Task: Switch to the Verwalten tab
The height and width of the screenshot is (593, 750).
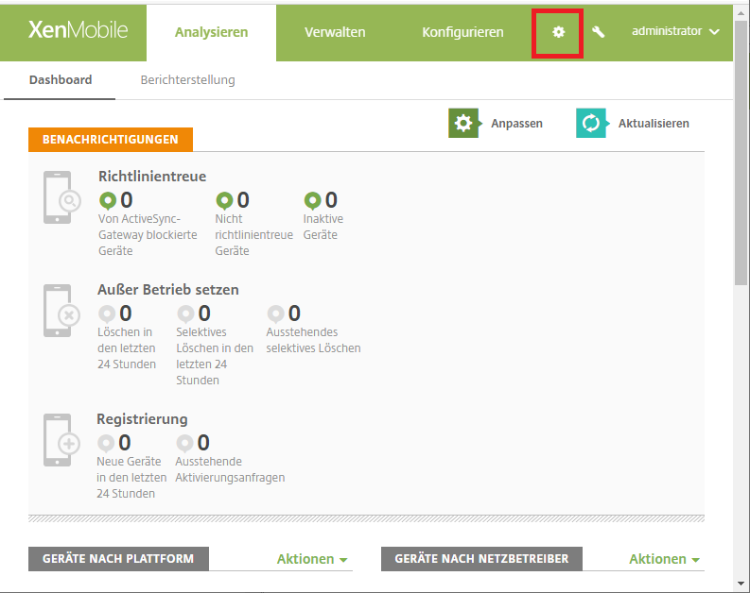Action: 335,32
